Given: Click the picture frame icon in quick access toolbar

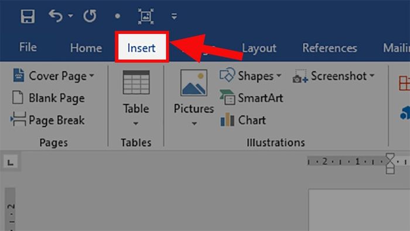Looking at the screenshot, I should 146,16.
